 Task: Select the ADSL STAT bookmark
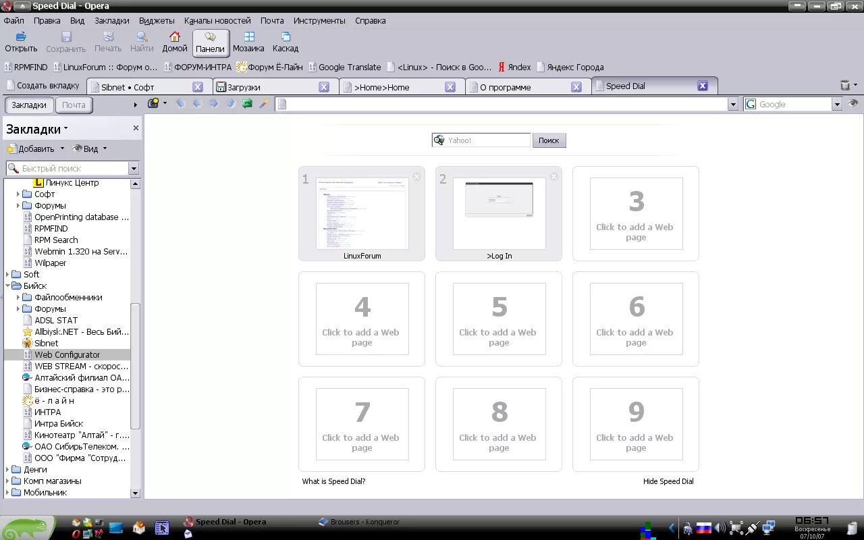point(56,320)
